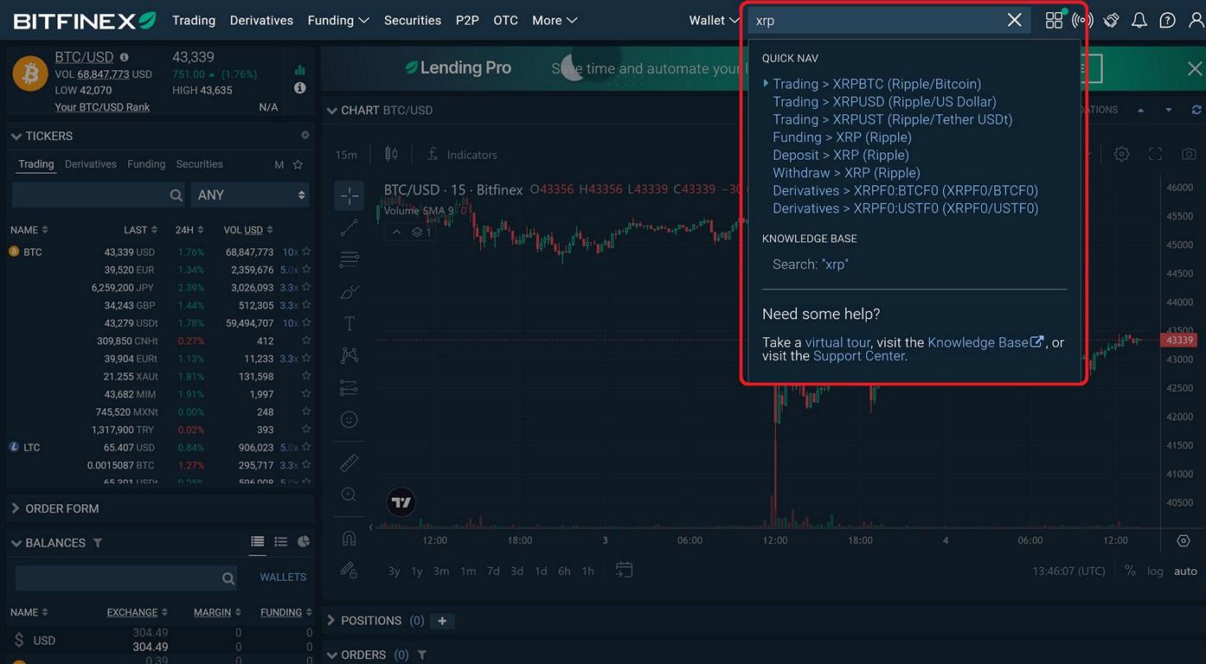This screenshot has width=1206, height=664.
Task: Toggle margin-only M filter in tickers
Action: point(279,164)
